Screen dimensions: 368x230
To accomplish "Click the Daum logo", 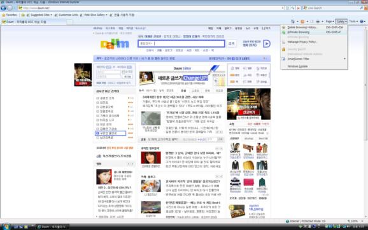I will [x=115, y=44].
